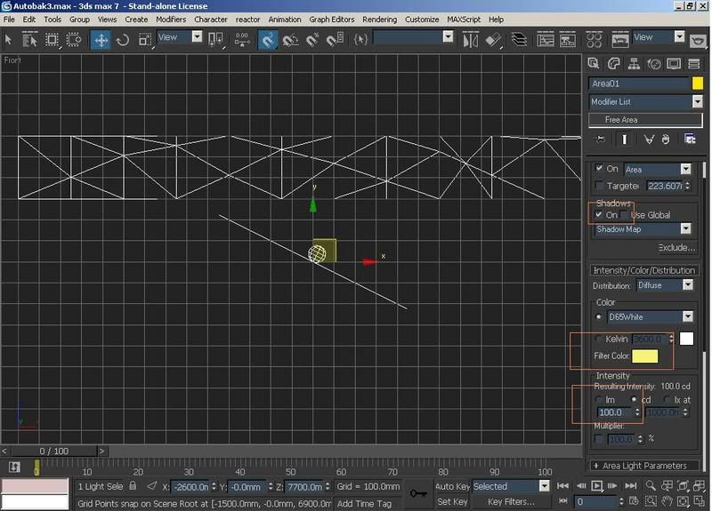Open the Hierarchy panel tab icon

tap(635, 64)
